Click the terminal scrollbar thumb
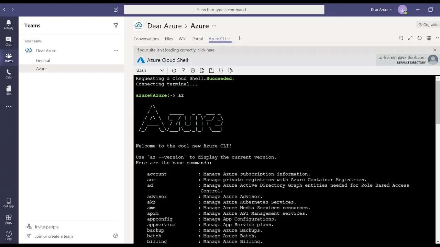This screenshot has width=440, height=247. [438, 102]
